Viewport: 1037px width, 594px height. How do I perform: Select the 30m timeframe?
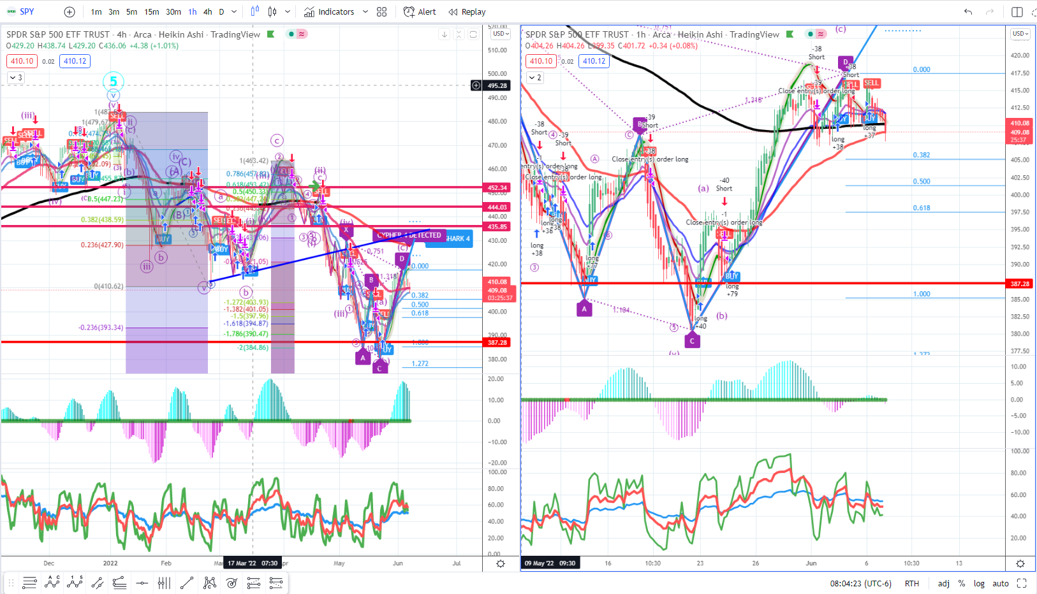click(x=173, y=11)
